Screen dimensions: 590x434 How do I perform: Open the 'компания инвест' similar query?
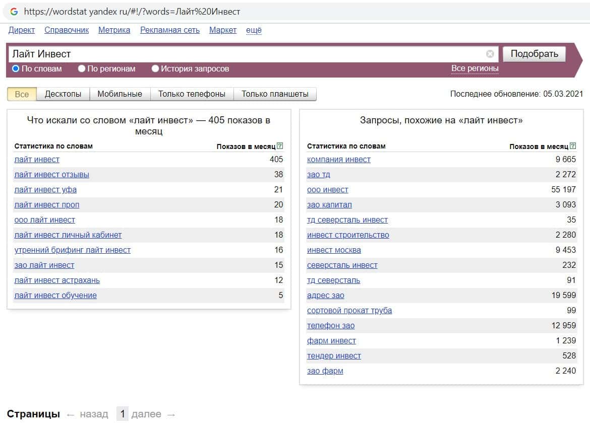coord(338,160)
